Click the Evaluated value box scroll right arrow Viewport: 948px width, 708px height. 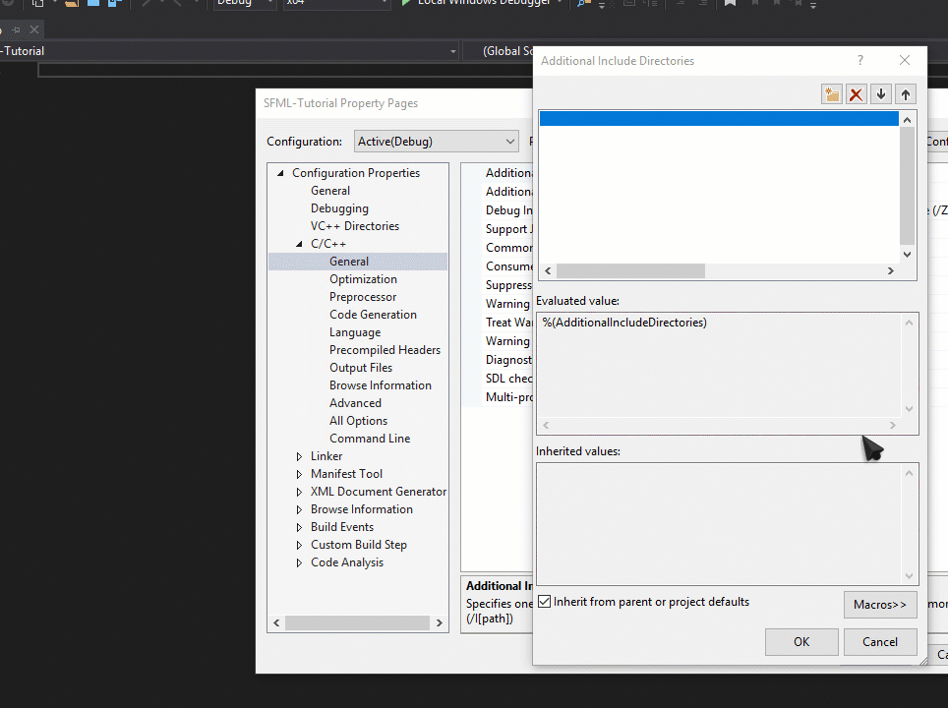[892, 426]
